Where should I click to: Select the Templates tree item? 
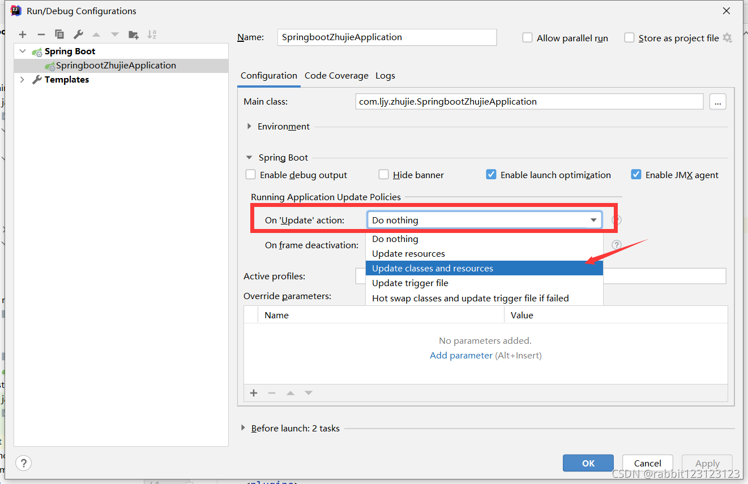(67, 80)
